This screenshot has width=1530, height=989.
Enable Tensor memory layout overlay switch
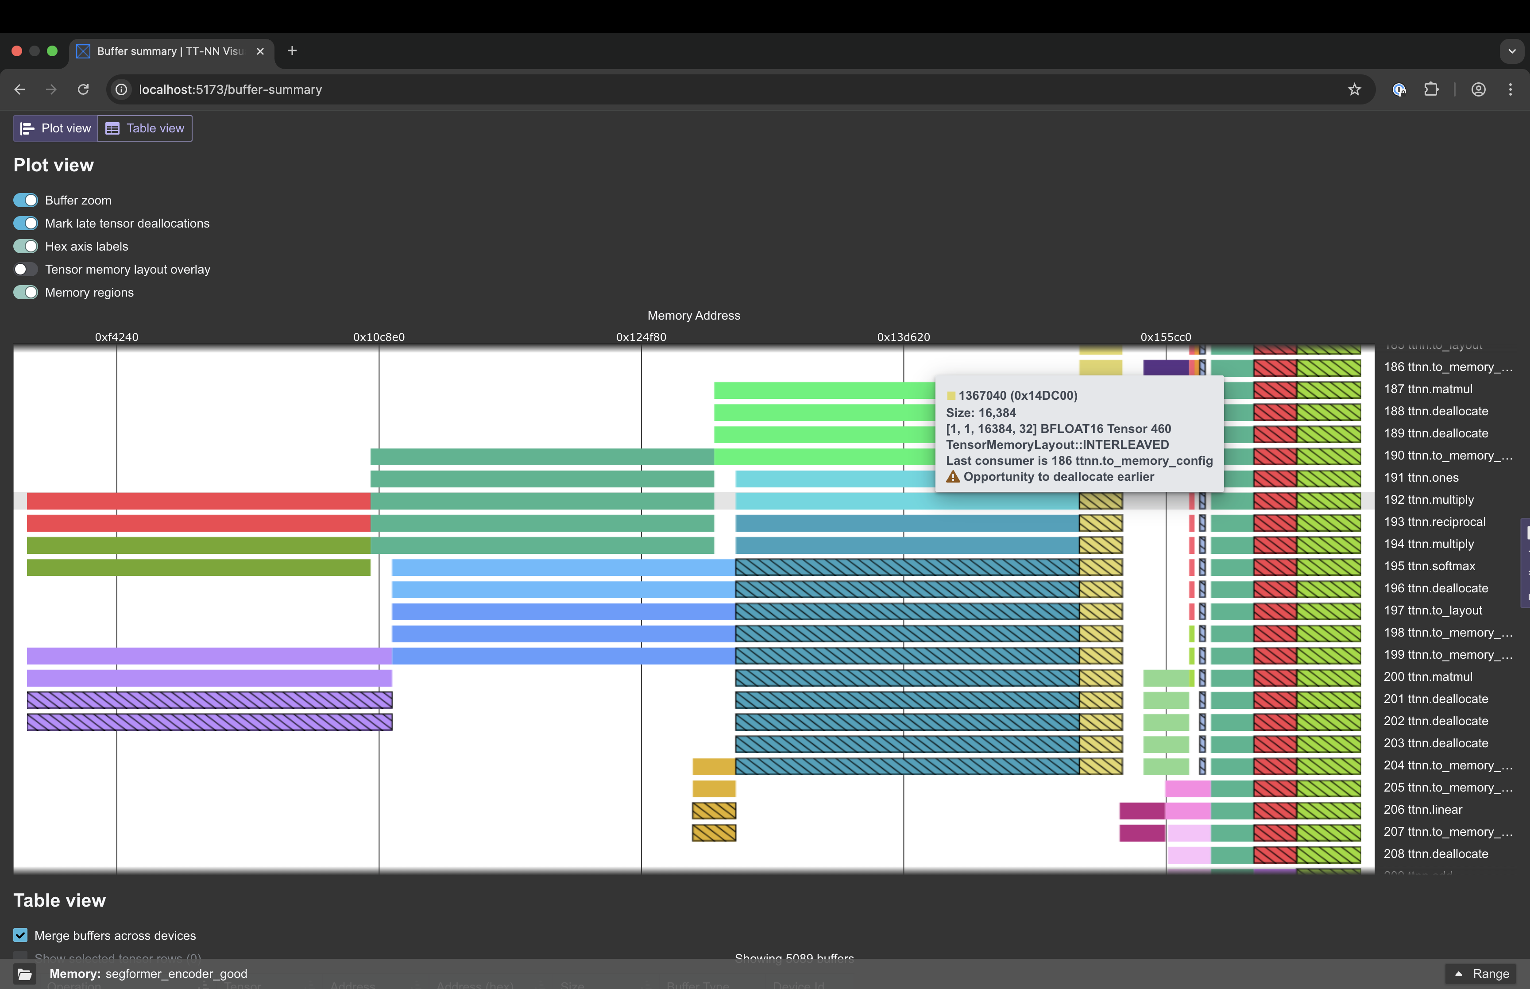click(x=26, y=270)
